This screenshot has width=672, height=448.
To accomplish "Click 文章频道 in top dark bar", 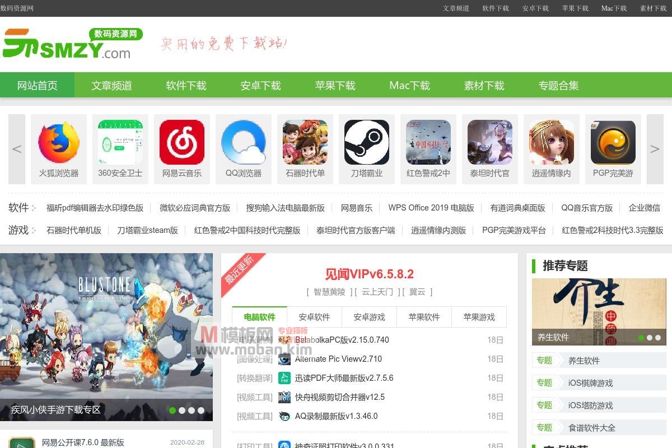I will 456,8.
